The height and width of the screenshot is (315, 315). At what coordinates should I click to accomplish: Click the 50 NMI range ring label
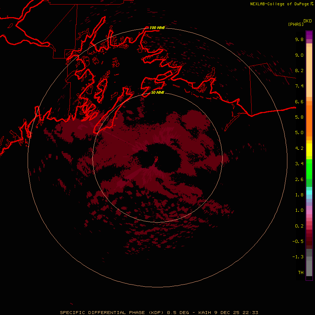click(x=157, y=92)
